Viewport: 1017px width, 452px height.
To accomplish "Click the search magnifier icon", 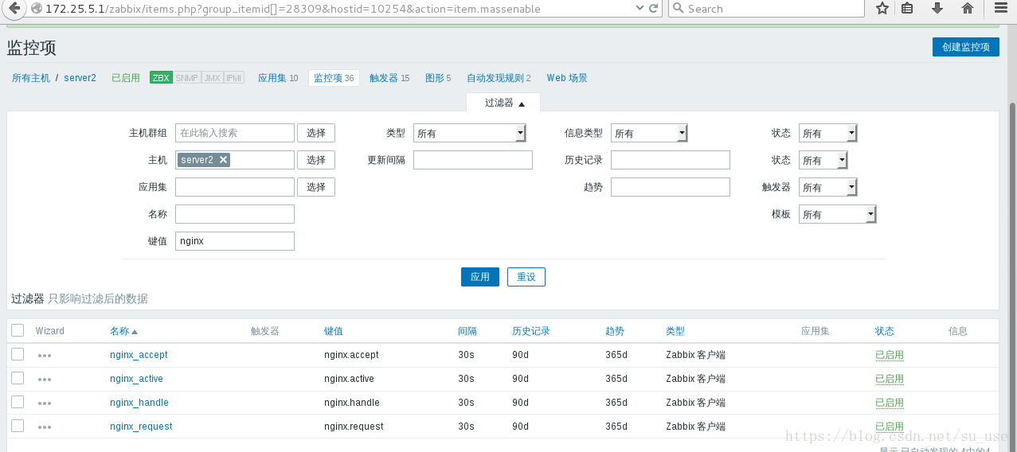I will click(679, 8).
